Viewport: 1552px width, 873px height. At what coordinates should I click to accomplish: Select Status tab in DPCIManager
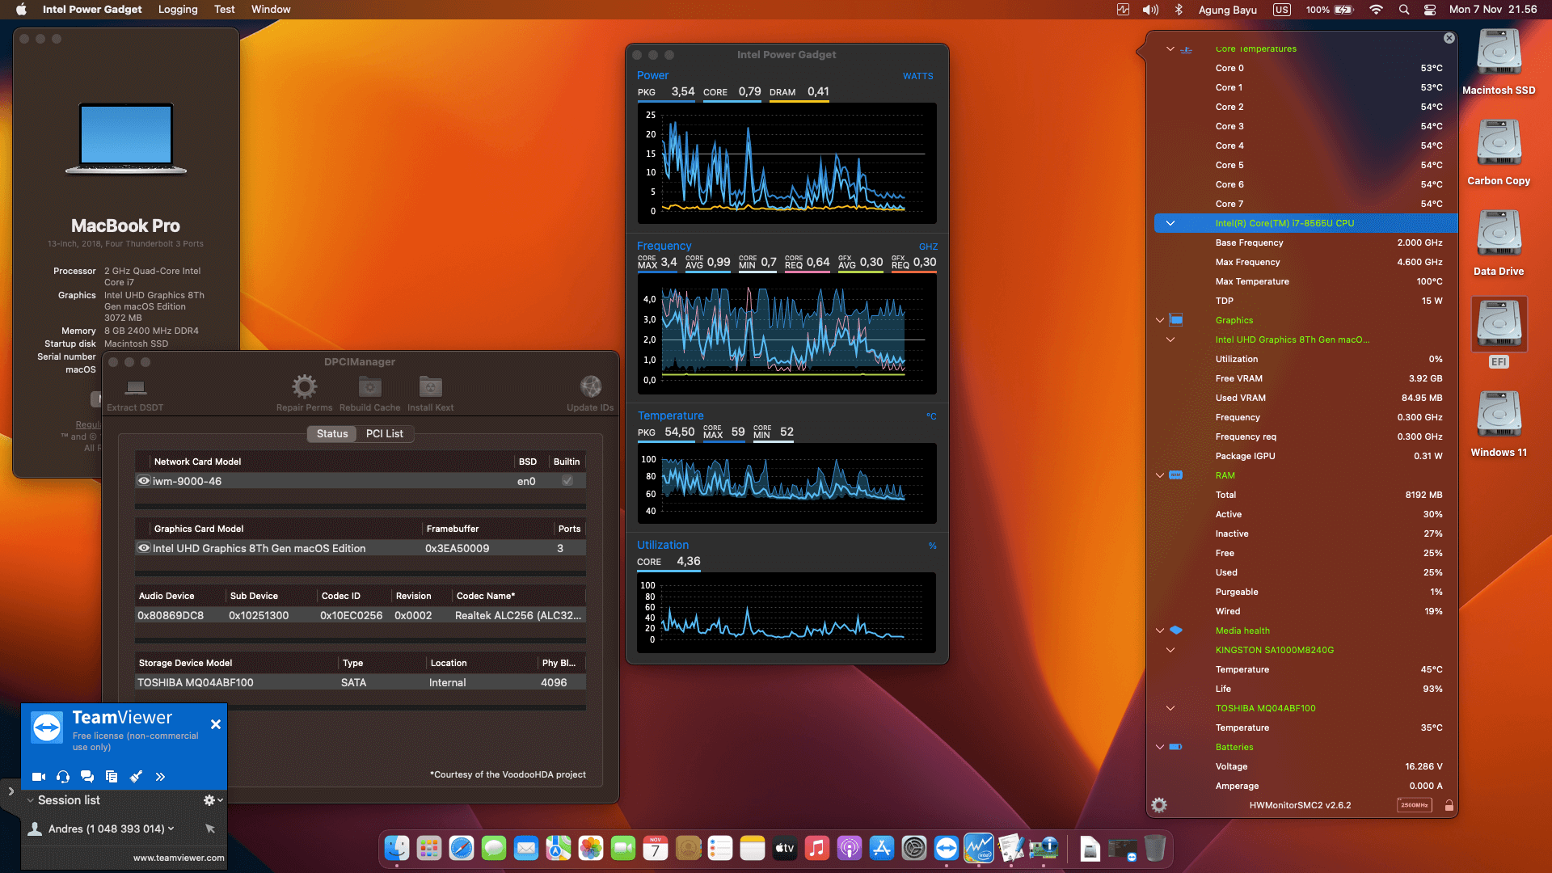pyautogui.click(x=332, y=434)
